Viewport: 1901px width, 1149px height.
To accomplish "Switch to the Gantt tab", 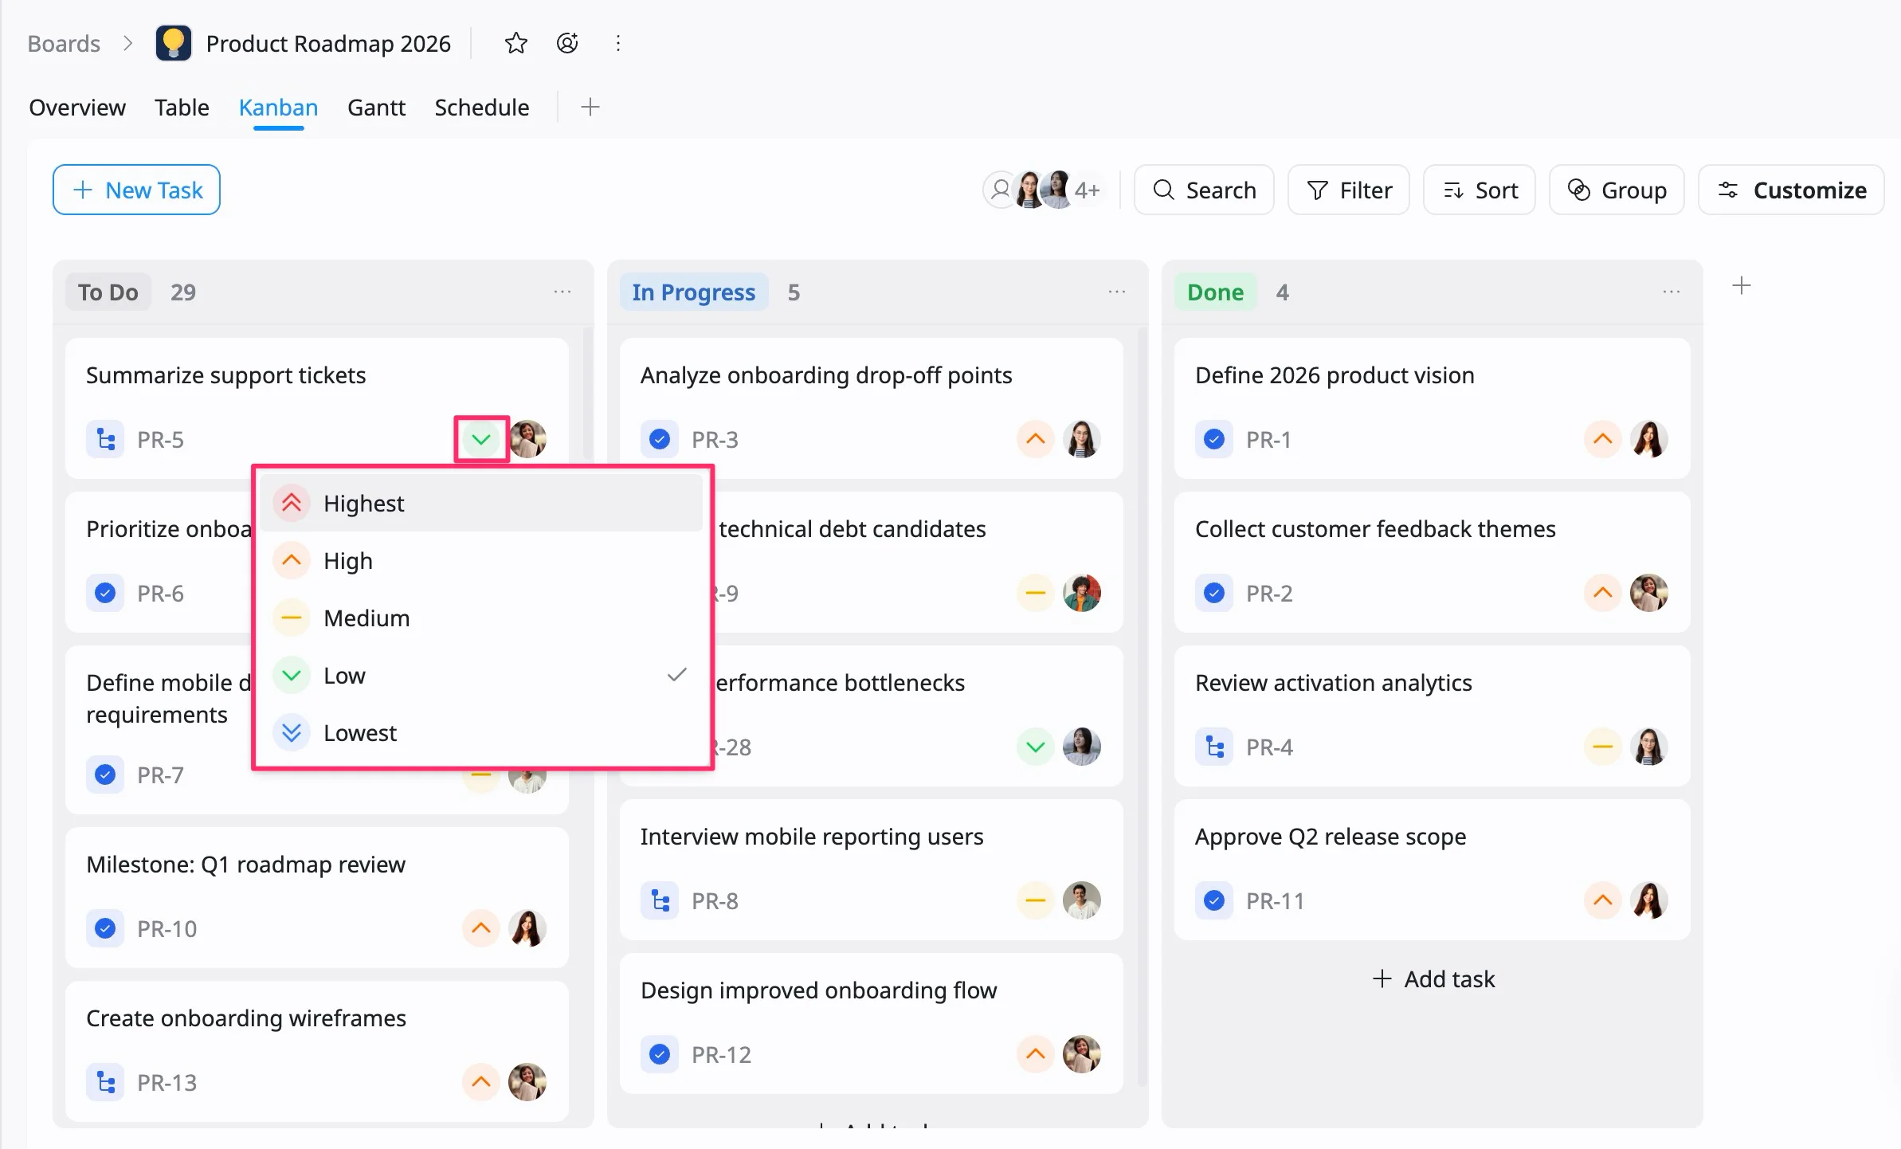I will point(376,107).
